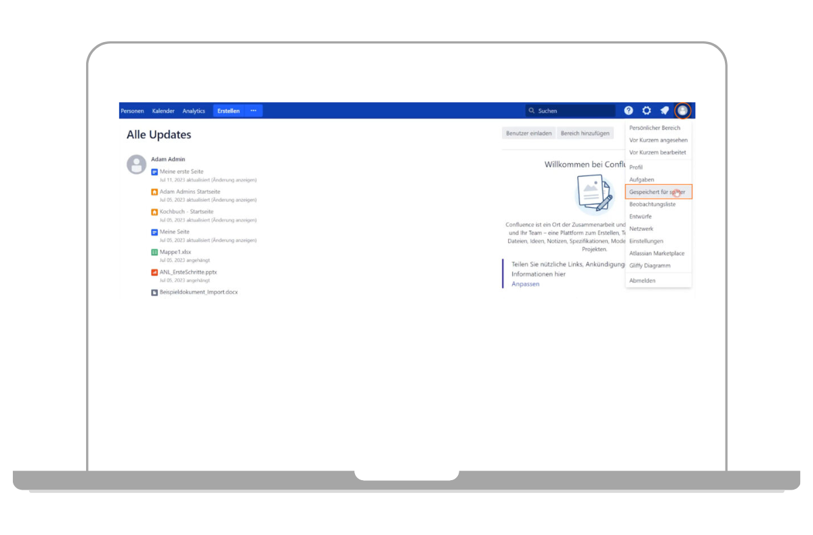Click the user profile avatar in header
Viewport: 813px width, 535px height.
click(x=682, y=110)
